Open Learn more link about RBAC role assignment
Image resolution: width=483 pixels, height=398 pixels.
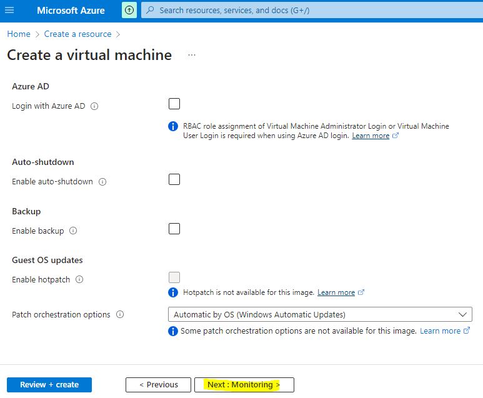[371, 136]
